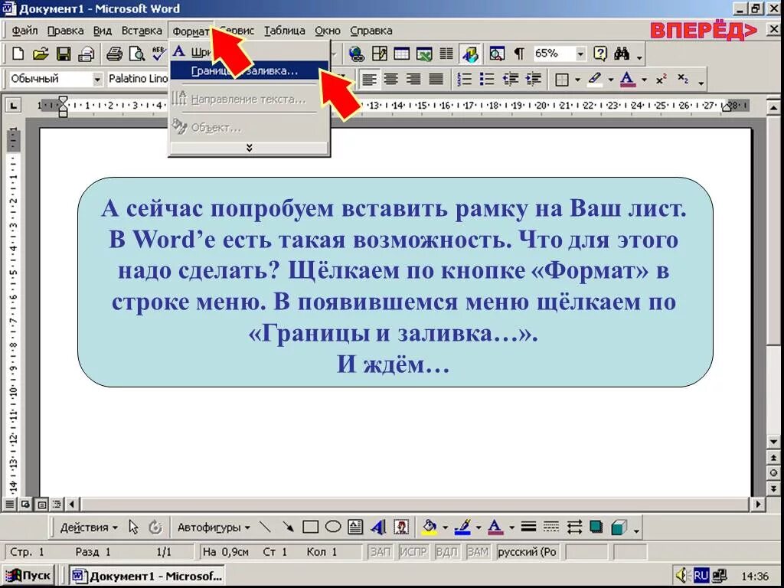Screen dimensions: 784x588
Task: Open highlight color dropdown arrow
Action: tap(610, 80)
